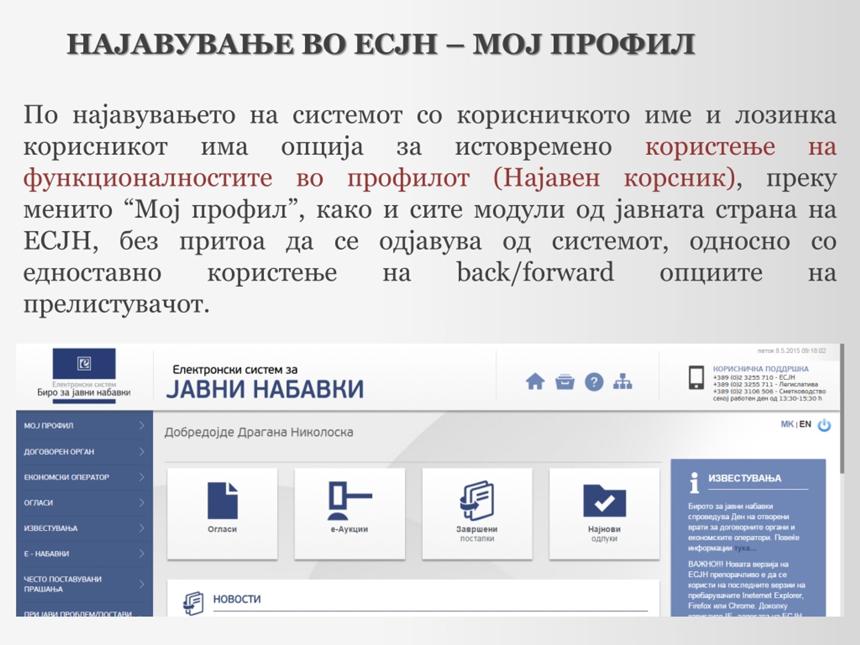Open the Е - НАБАВКИ menu item
The width and height of the screenshot is (860, 645).
coord(84,554)
